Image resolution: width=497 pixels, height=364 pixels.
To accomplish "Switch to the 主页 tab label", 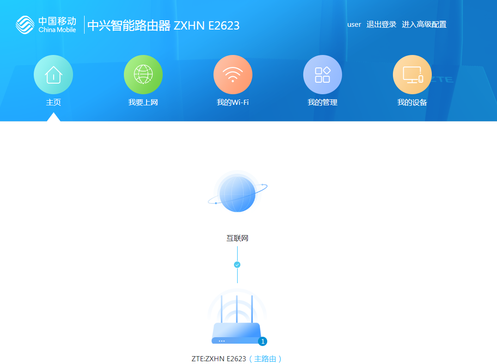I will [x=53, y=103].
